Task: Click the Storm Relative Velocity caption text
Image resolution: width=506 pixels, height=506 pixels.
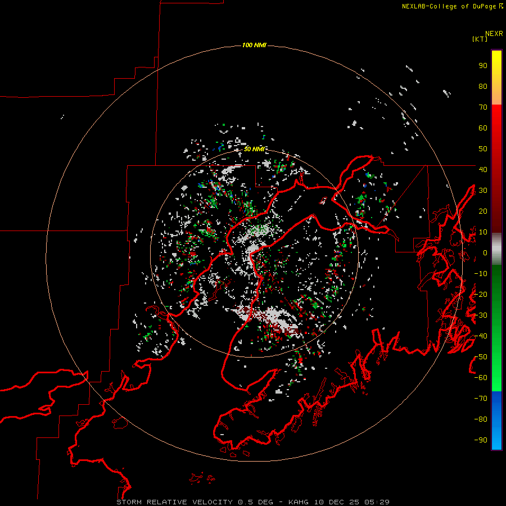Action: 252,502
